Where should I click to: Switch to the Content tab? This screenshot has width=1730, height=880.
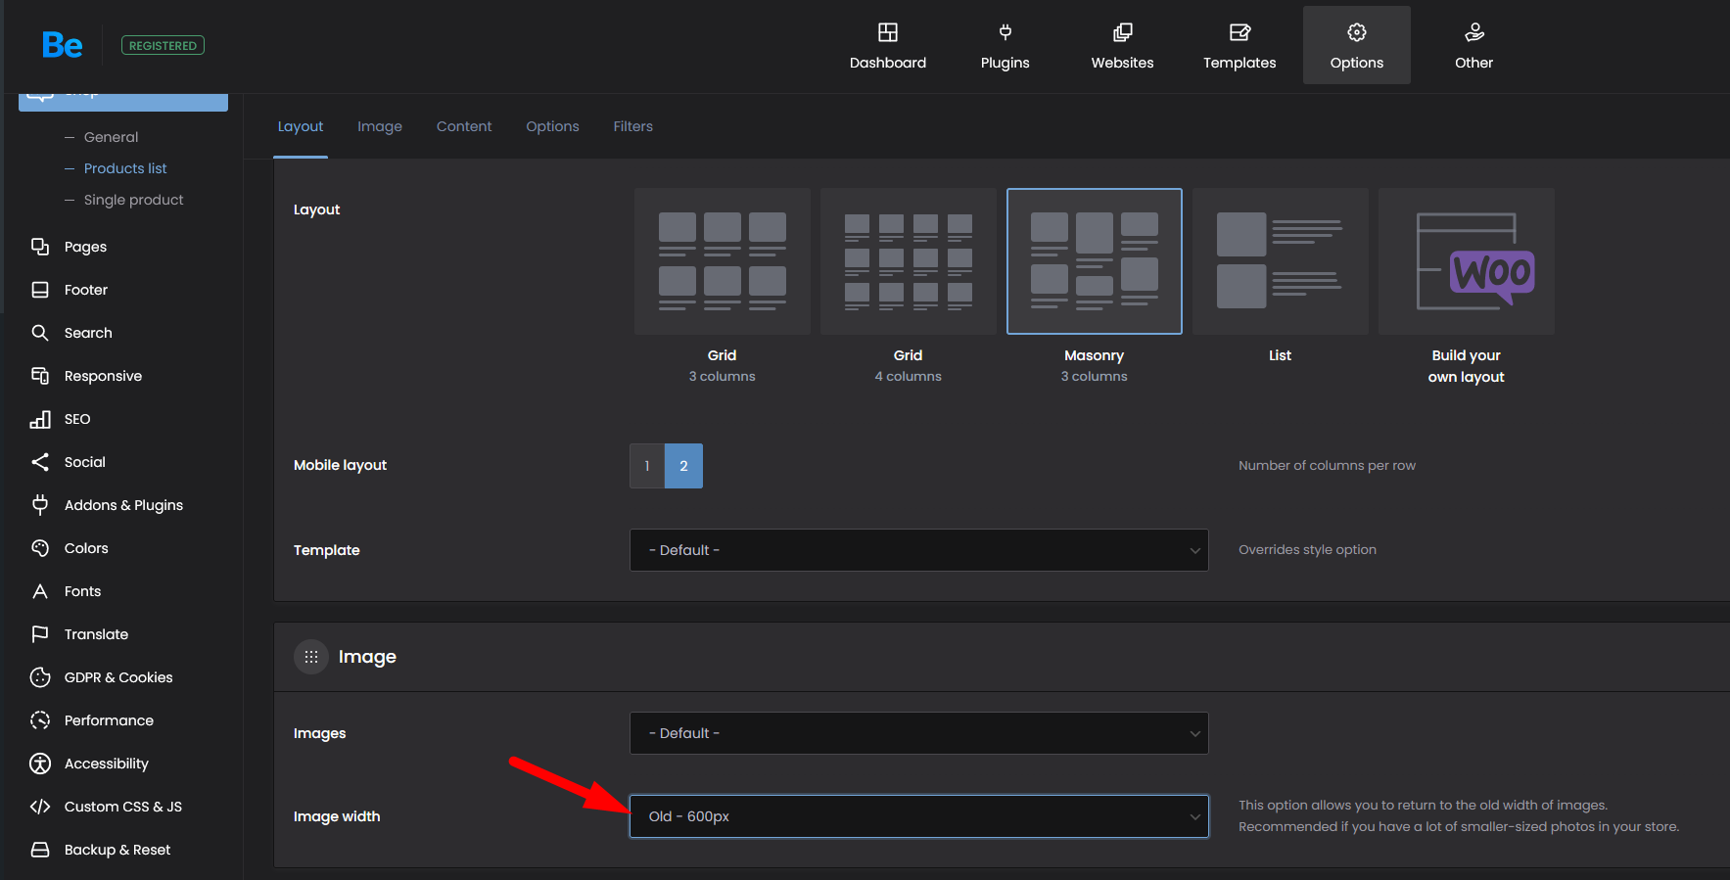464,126
